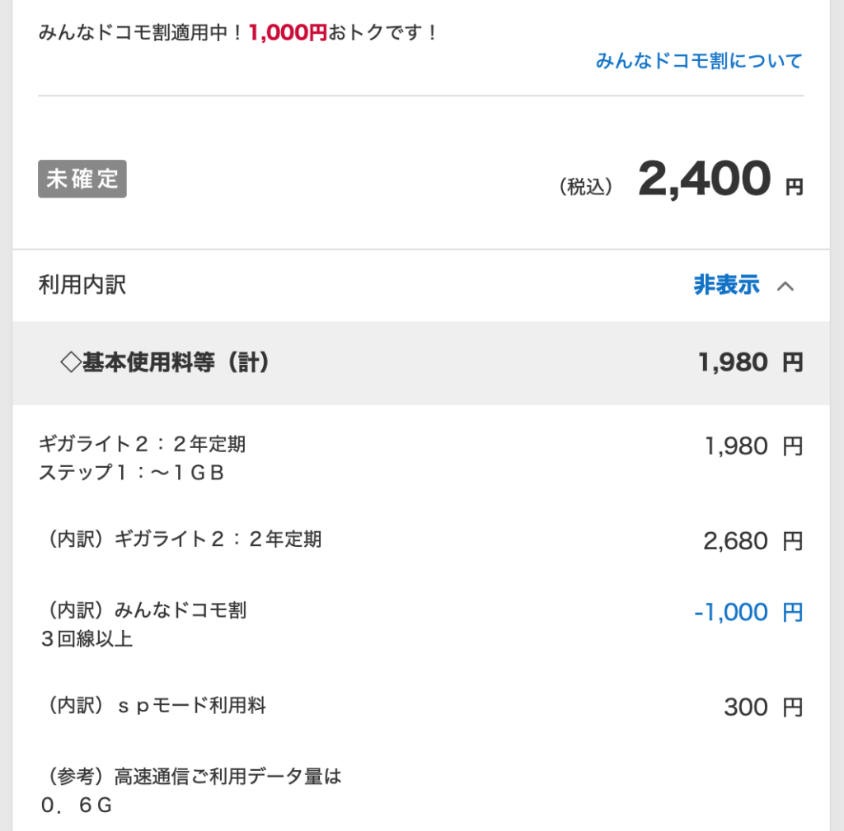Click the red 1,000円 savings text
The image size is (844, 831).
pyautogui.click(x=288, y=33)
